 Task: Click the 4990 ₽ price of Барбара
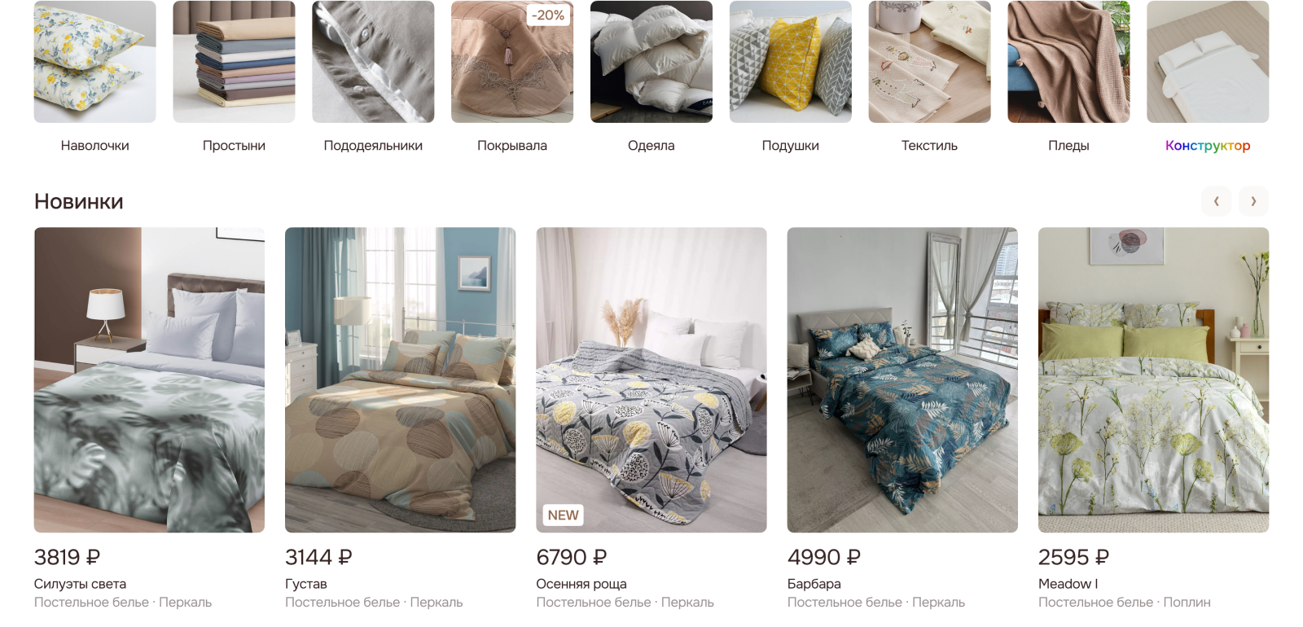(x=824, y=557)
